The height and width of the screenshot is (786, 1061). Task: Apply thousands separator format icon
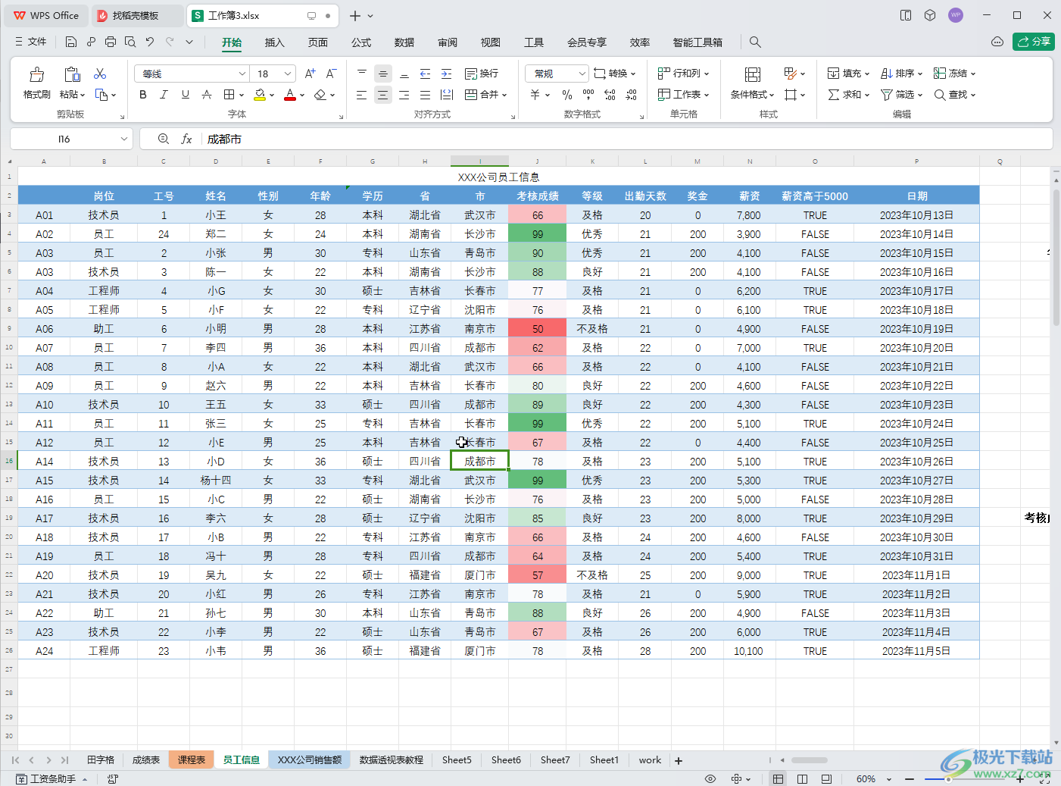(x=588, y=95)
